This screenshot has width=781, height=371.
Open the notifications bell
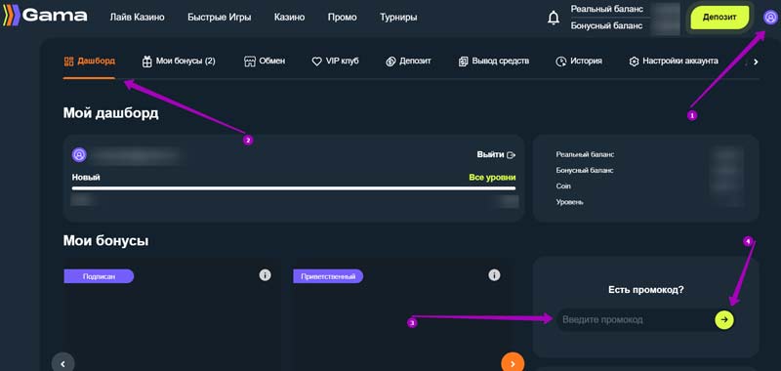554,18
